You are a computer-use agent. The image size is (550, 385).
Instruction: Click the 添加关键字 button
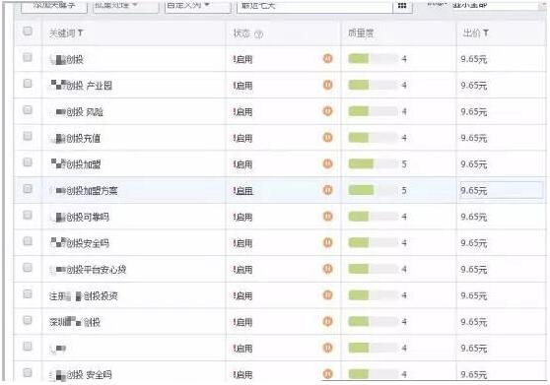[54, 6]
